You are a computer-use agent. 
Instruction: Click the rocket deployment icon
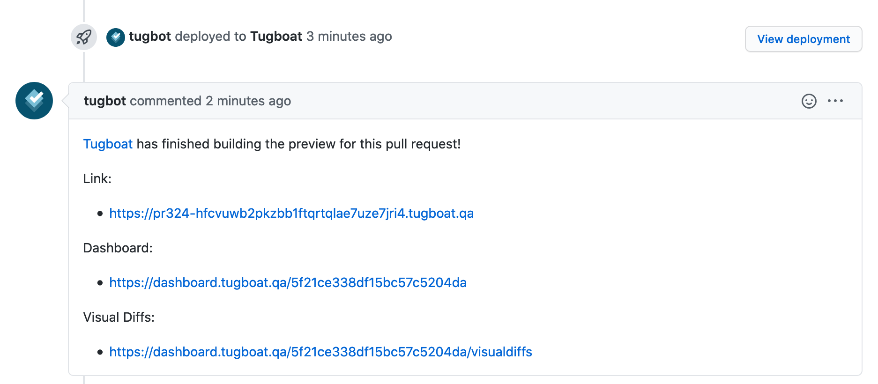coord(83,37)
